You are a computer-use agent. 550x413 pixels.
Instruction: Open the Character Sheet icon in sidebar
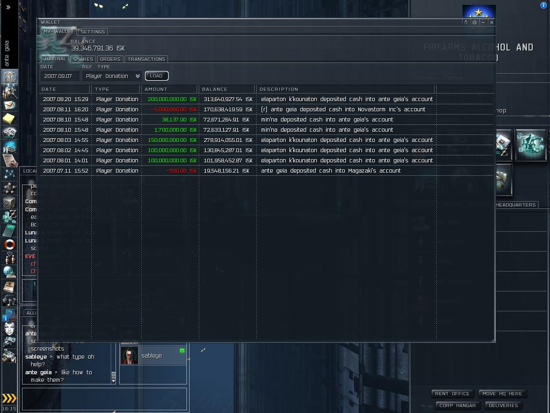[x=10, y=76]
